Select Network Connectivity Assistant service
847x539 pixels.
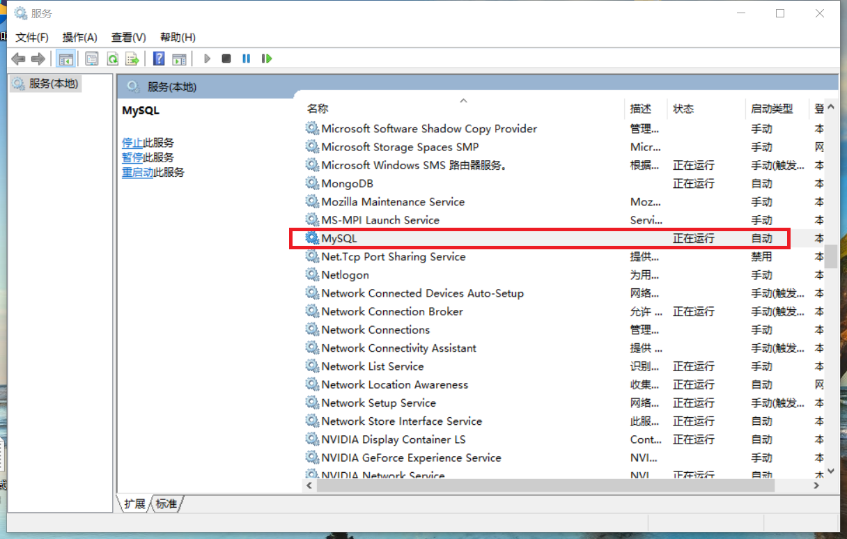(399, 347)
